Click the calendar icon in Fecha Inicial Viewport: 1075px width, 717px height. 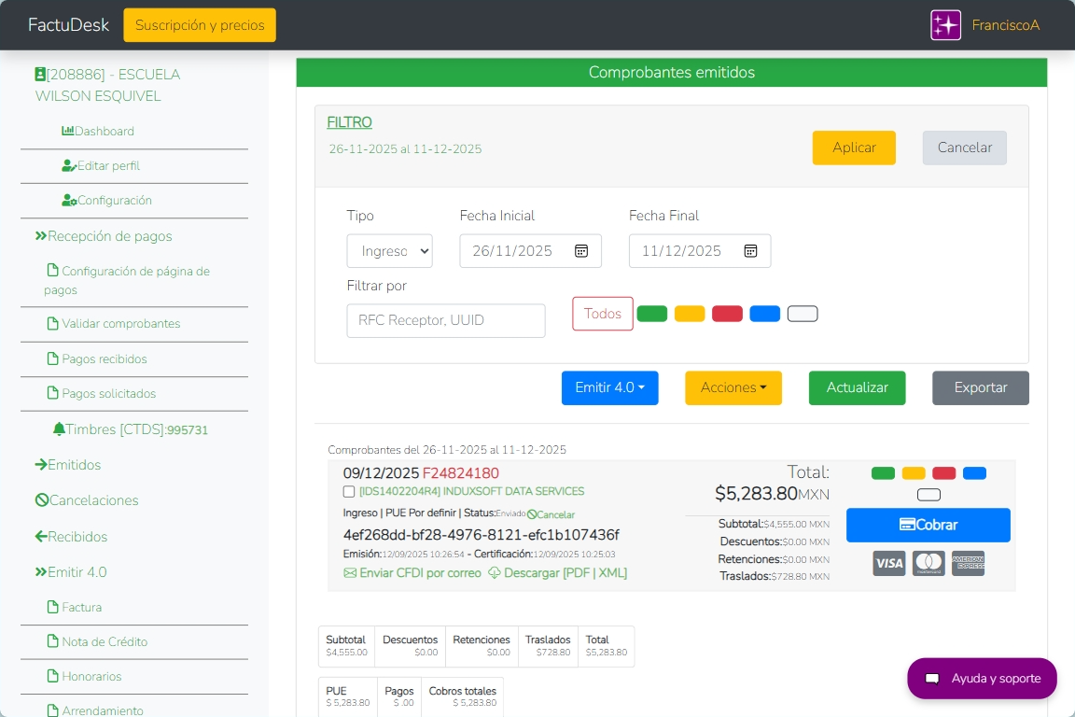pyautogui.click(x=581, y=251)
